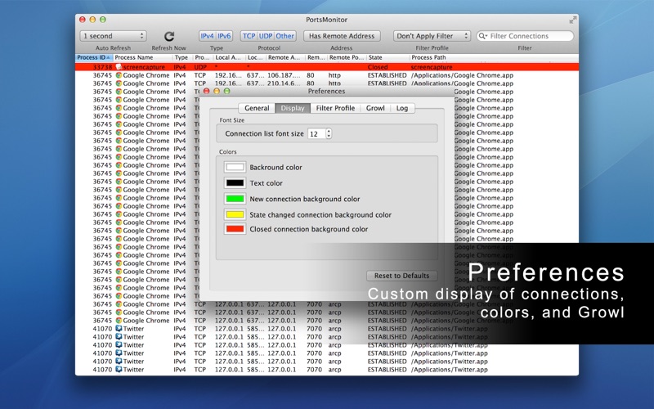Pick the Background color swatch
Viewport: 654px width, 409px height.
[235, 167]
